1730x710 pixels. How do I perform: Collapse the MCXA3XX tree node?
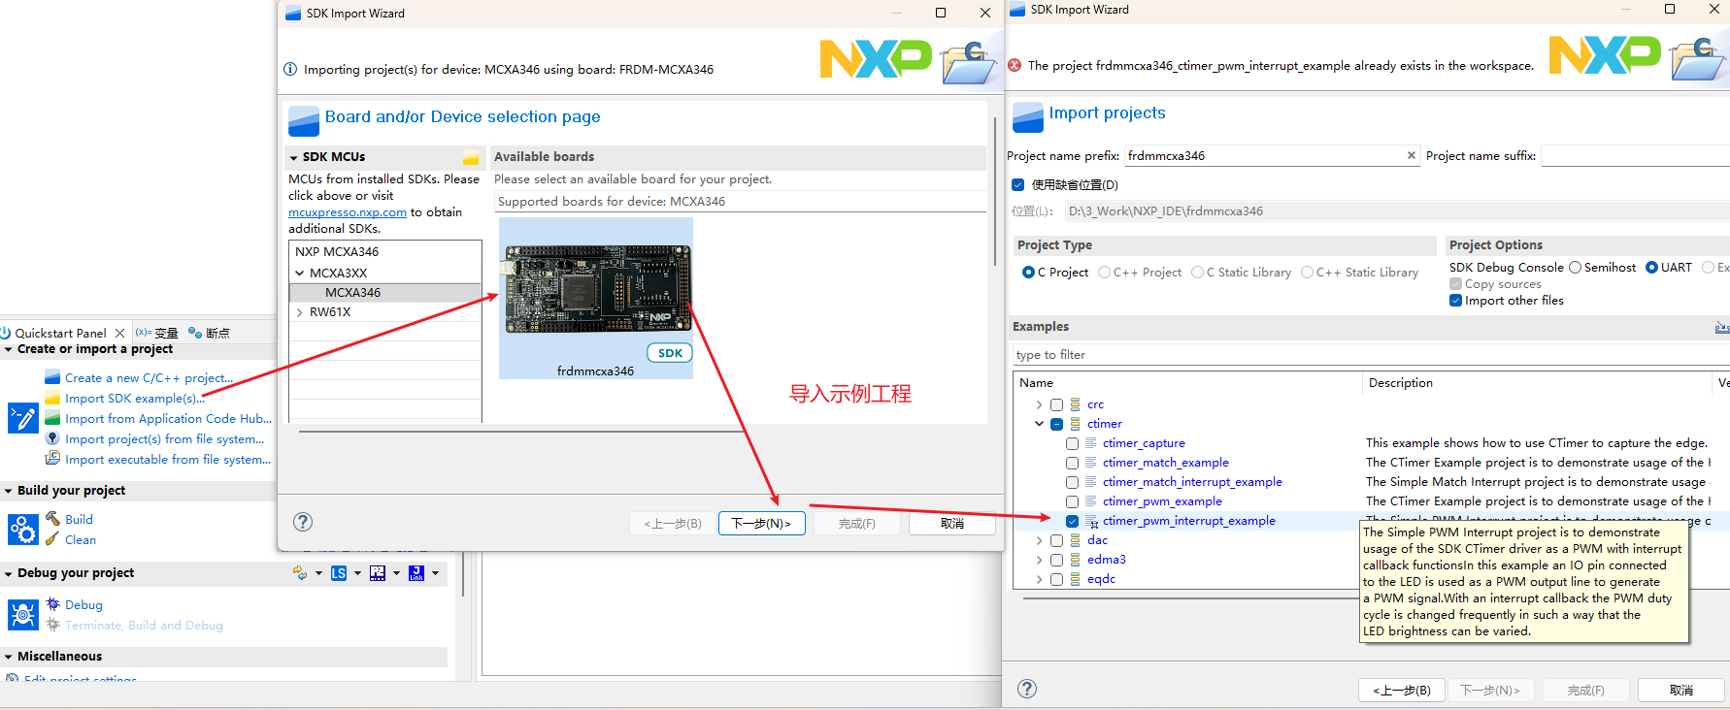pyautogui.click(x=299, y=274)
